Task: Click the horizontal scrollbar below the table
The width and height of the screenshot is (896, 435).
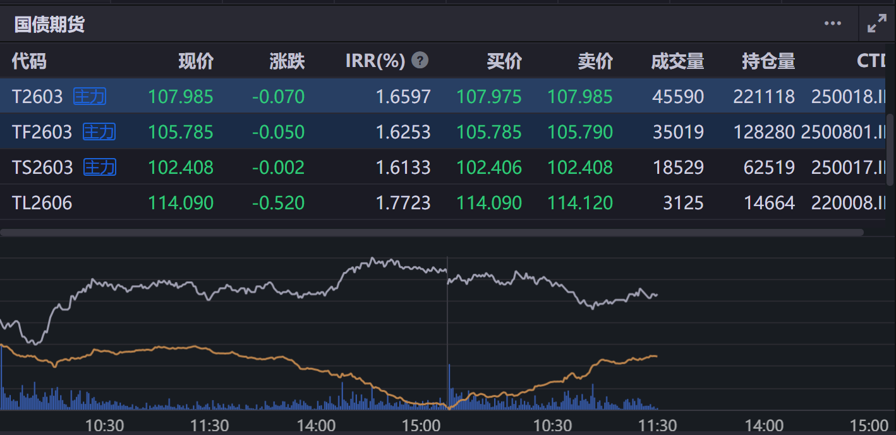Action: (x=432, y=232)
